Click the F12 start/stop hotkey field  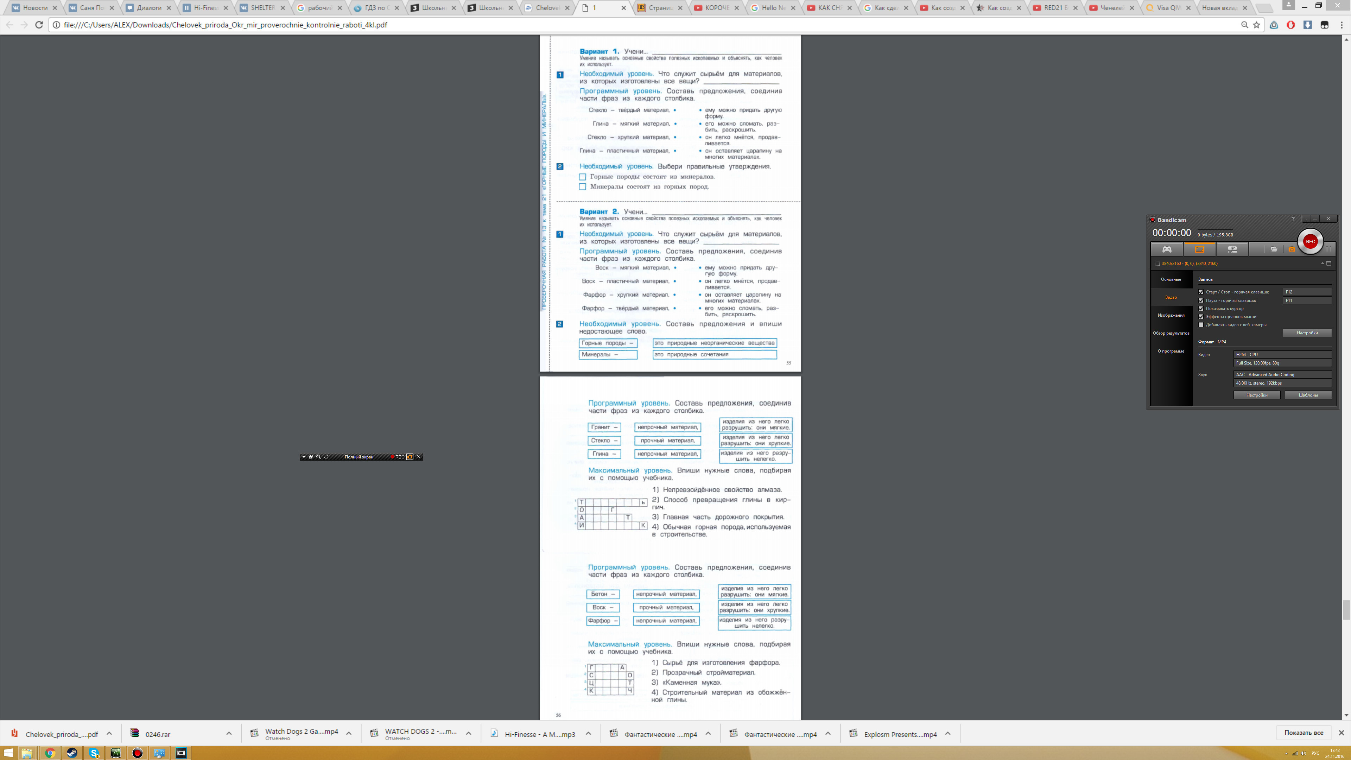(x=1306, y=292)
